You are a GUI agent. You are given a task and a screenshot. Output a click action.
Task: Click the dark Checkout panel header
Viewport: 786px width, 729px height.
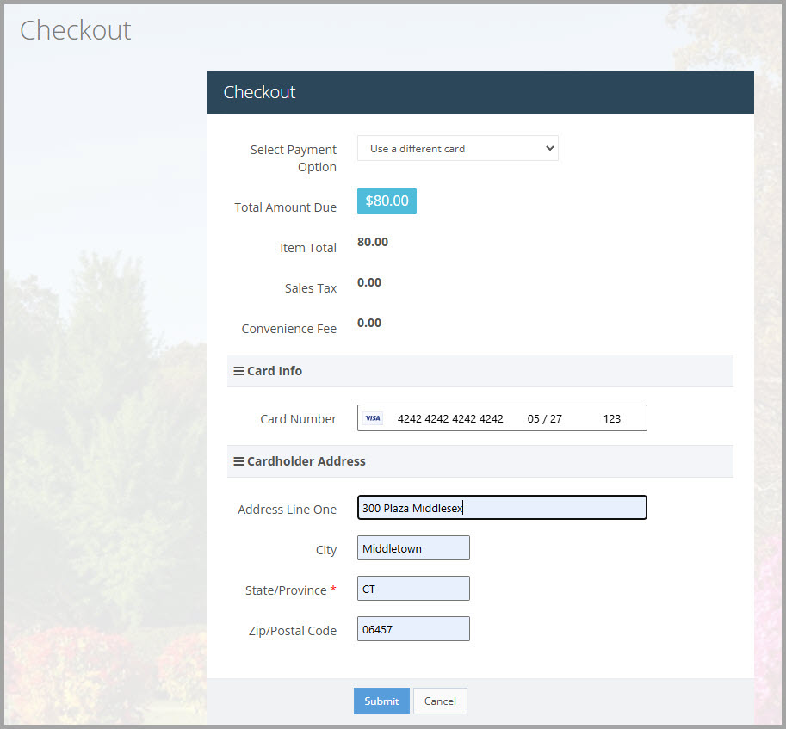480,92
